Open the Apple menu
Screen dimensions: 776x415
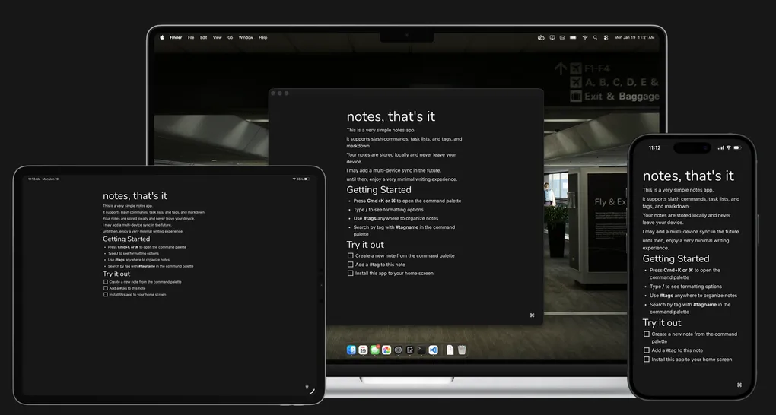click(161, 37)
